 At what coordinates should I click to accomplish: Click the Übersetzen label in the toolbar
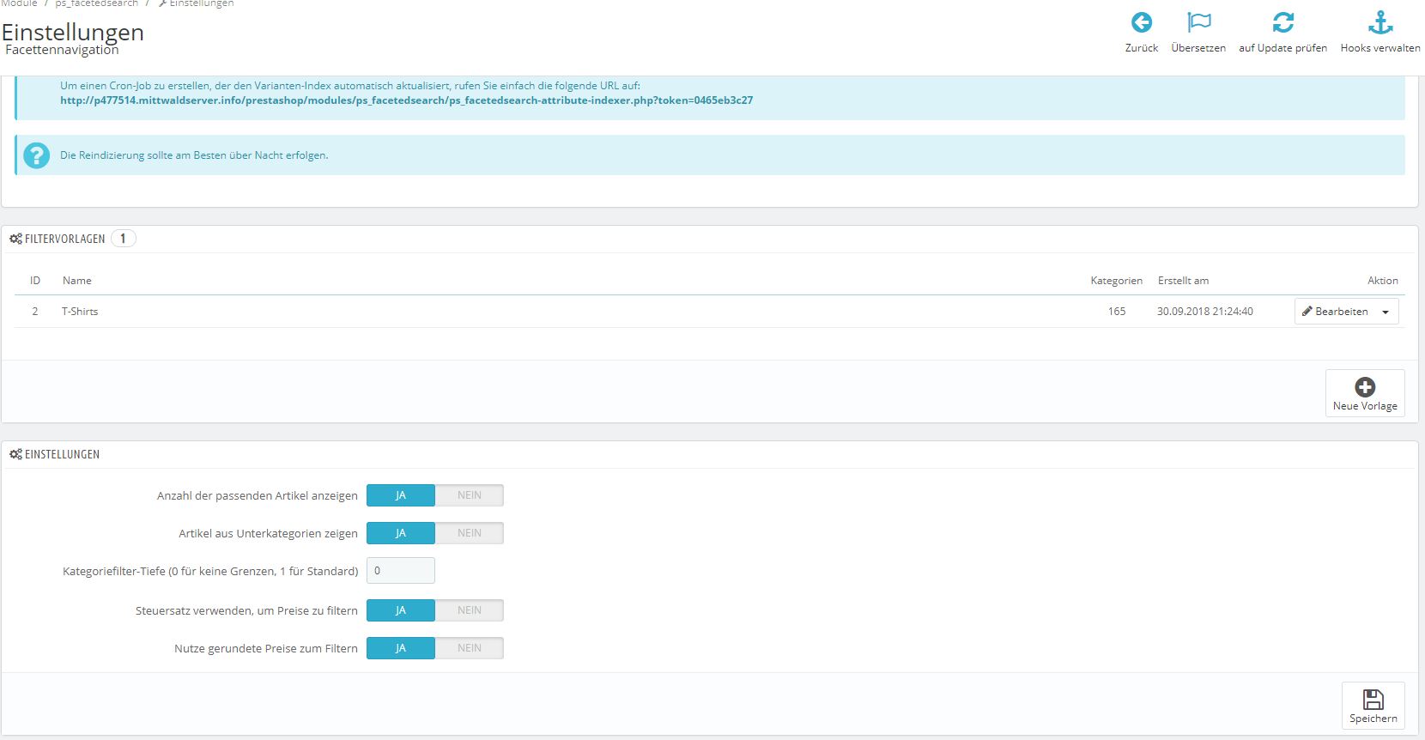[x=1198, y=48]
